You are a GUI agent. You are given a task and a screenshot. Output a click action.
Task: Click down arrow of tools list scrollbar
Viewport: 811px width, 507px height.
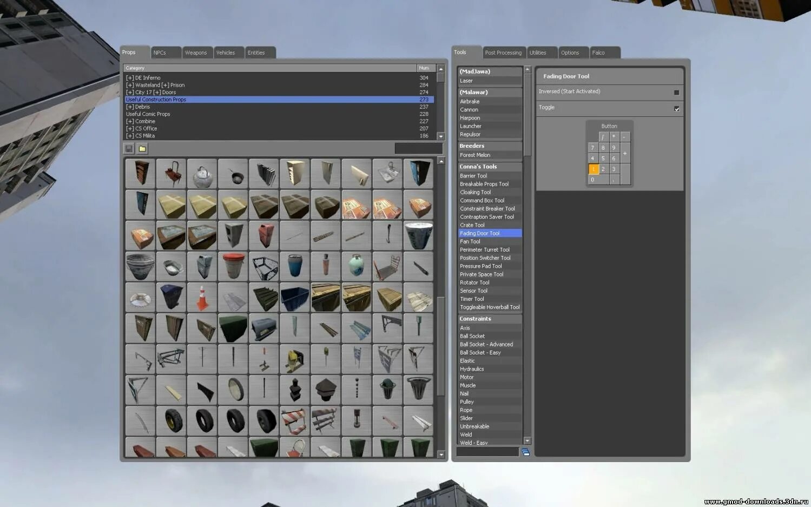click(x=528, y=440)
